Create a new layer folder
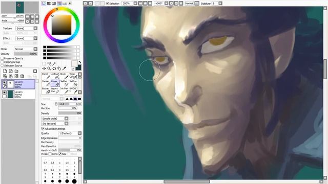 click(x=16, y=71)
